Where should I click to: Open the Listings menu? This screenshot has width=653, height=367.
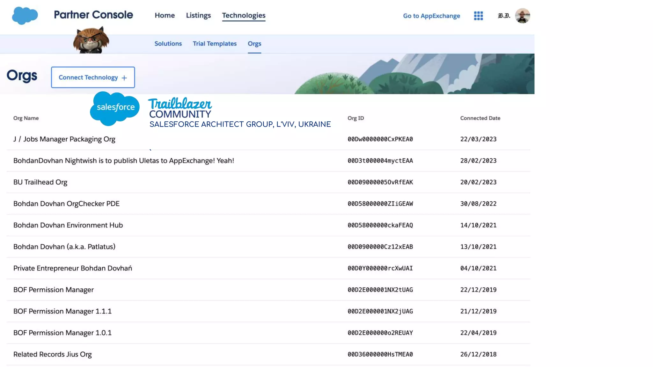(x=198, y=15)
